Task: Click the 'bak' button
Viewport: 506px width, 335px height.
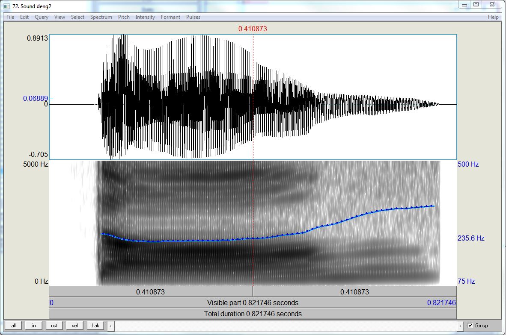Action: click(95, 326)
